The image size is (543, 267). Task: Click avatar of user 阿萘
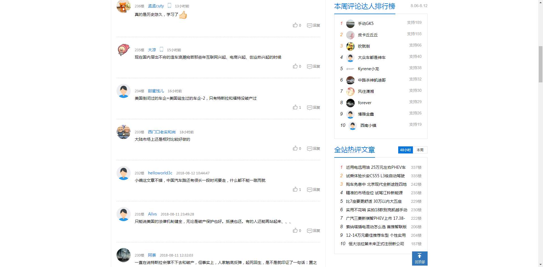pyautogui.click(x=124, y=255)
